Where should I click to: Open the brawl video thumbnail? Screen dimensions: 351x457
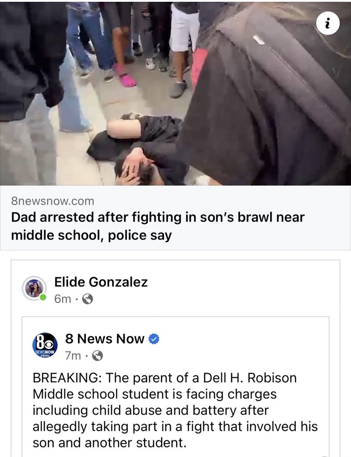click(175, 93)
